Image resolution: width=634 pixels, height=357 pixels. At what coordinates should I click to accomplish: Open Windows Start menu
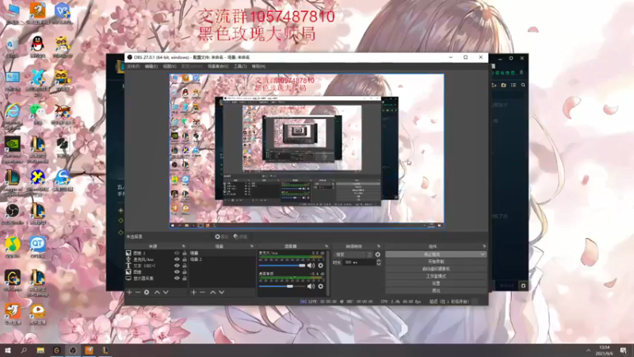pyautogui.click(x=7, y=350)
